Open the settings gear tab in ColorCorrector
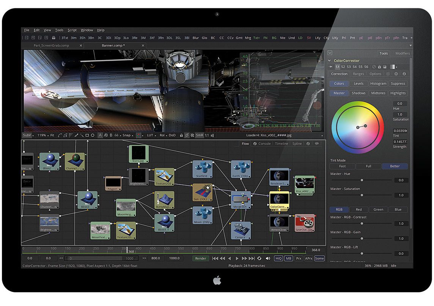The width and height of the screenshot is (434, 306). click(396, 74)
